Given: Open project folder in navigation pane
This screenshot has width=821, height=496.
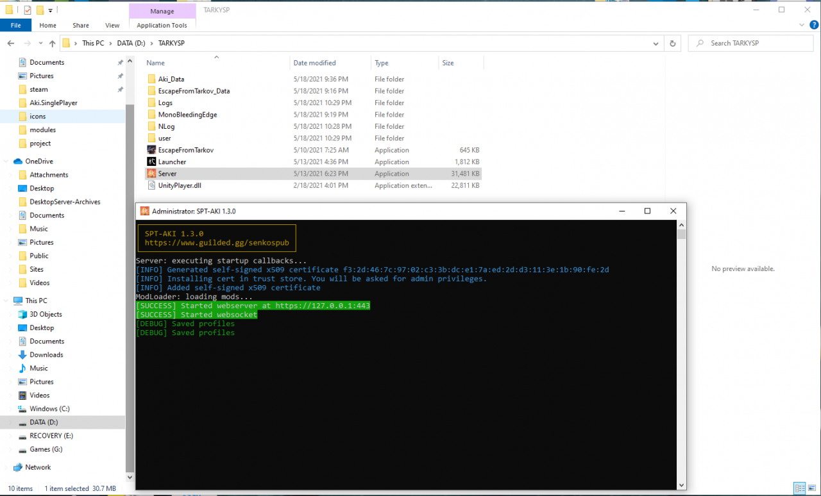Looking at the screenshot, I should (x=40, y=144).
